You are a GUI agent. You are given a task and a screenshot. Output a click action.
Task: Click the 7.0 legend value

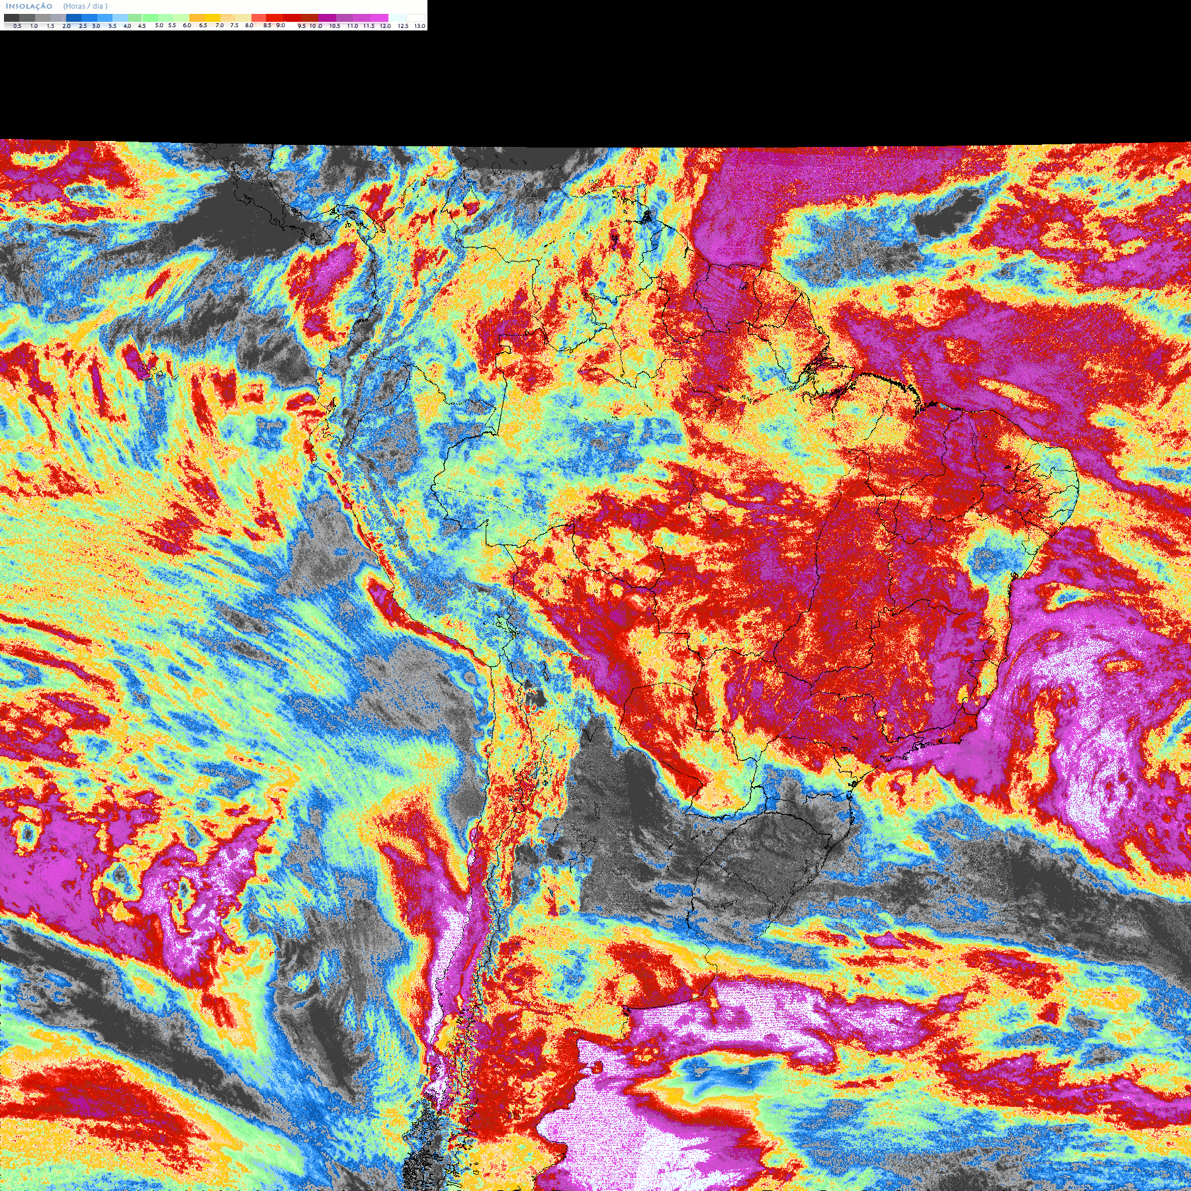pyautogui.click(x=220, y=25)
